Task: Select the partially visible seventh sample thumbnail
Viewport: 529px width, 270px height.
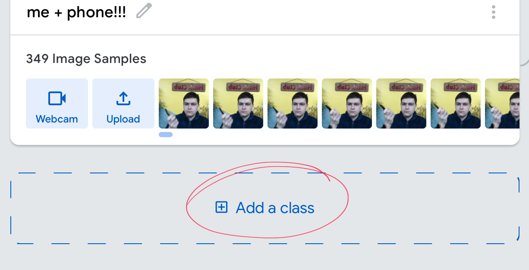Action: 502,104
